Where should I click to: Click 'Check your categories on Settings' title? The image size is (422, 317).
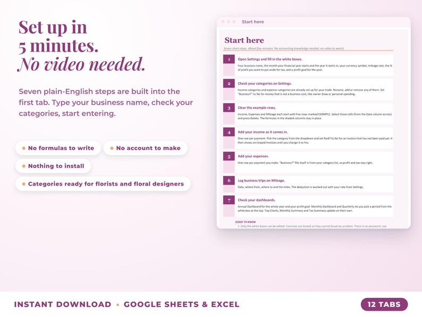pyautogui.click(x=265, y=84)
